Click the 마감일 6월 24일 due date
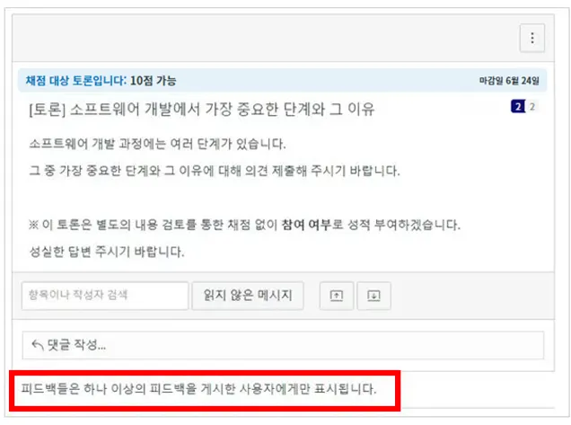Image resolution: width=571 pixels, height=425 pixels. click(x=509, y=81)
